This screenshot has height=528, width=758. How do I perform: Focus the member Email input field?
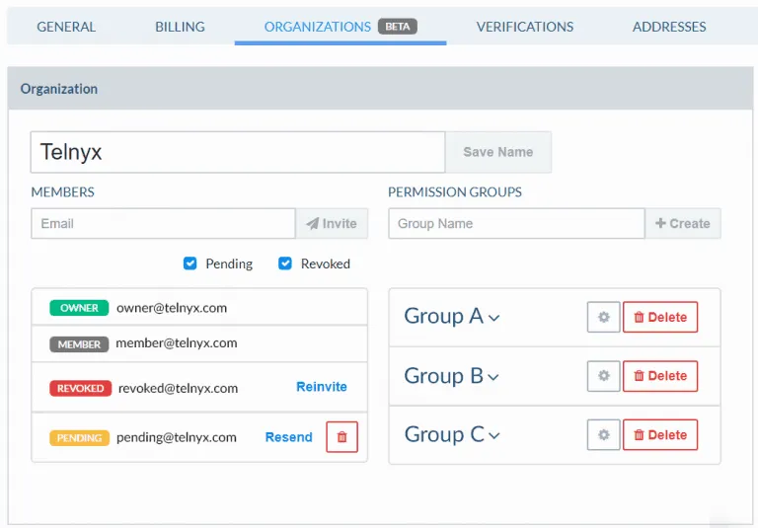point(163,223)
